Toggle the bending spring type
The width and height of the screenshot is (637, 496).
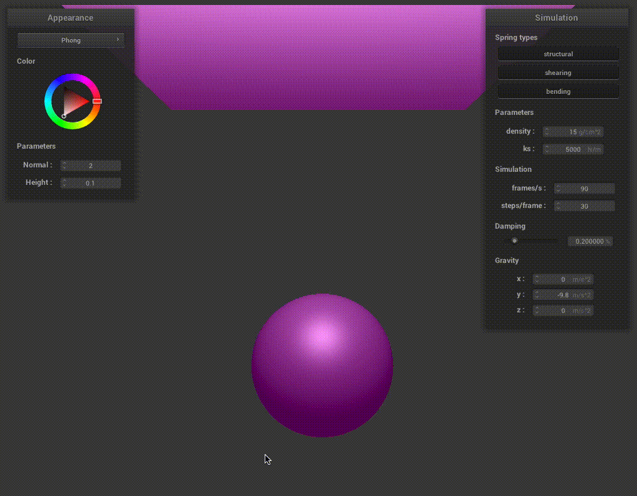558,92
